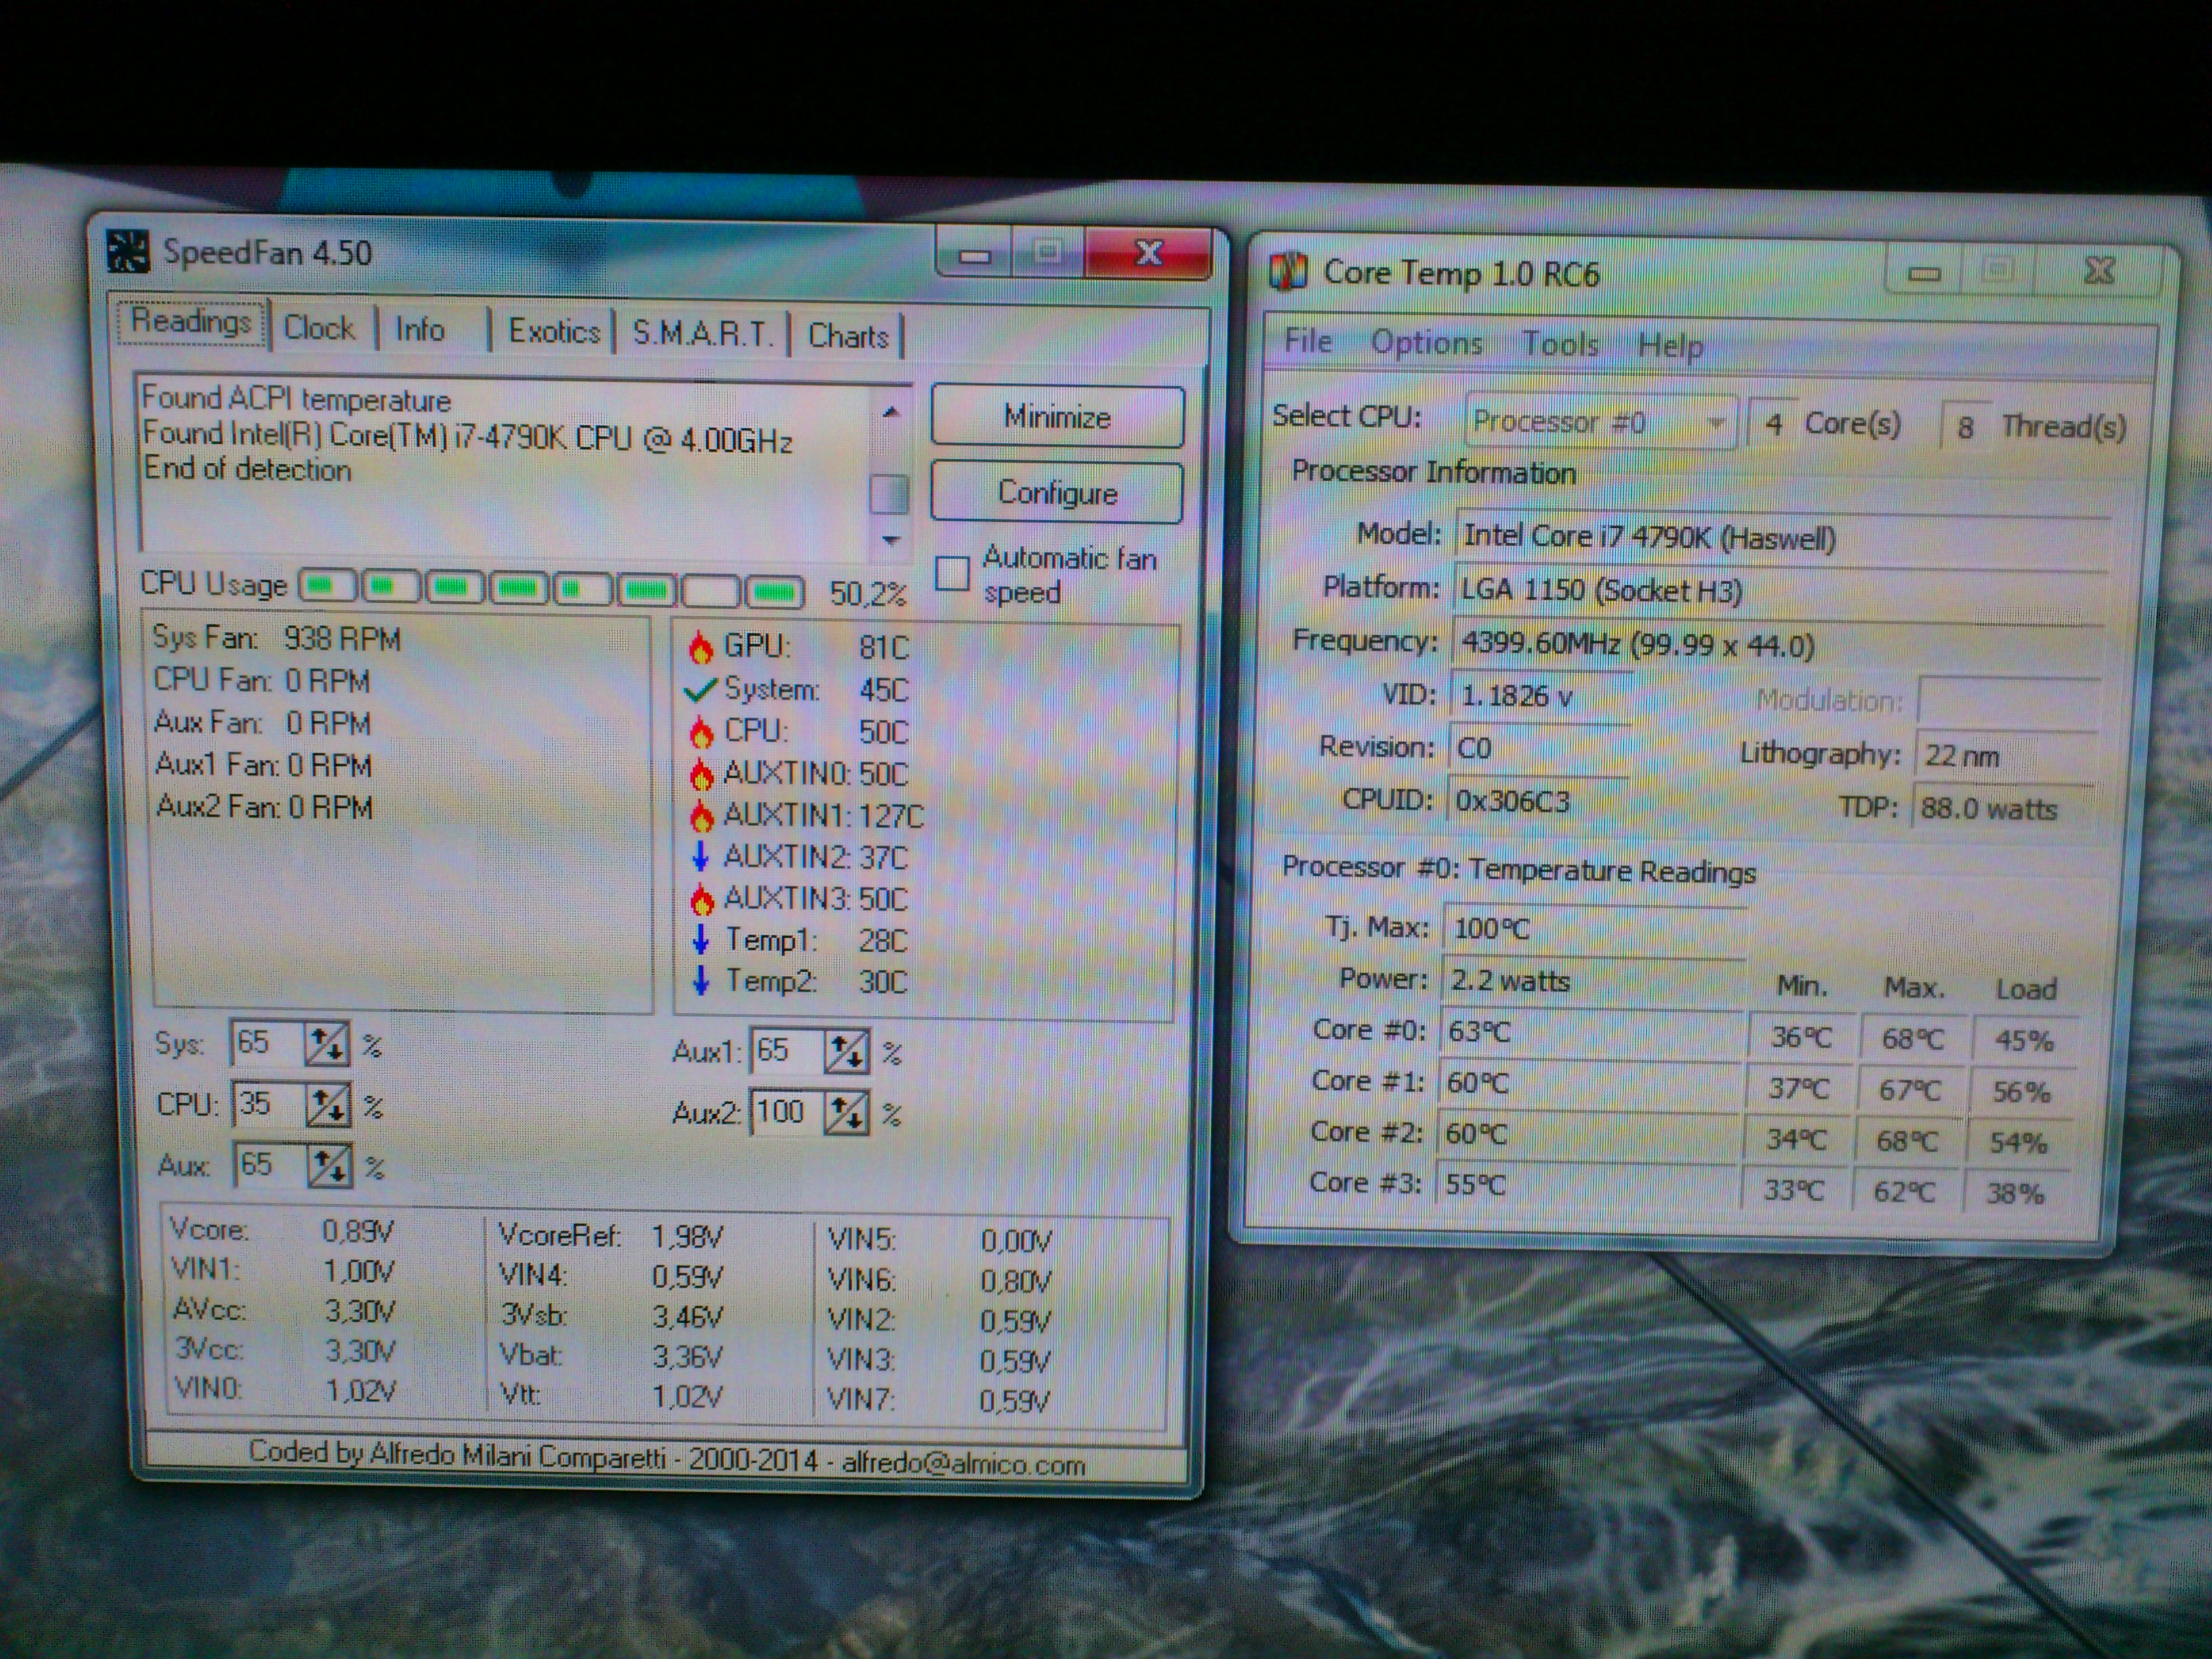Open the Charts tab

click(848, 336)
